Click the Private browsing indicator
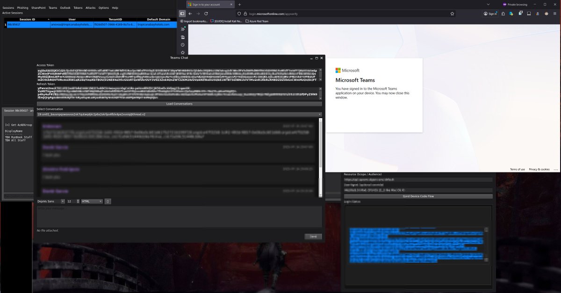561x293 pixels. pos(515,4)
